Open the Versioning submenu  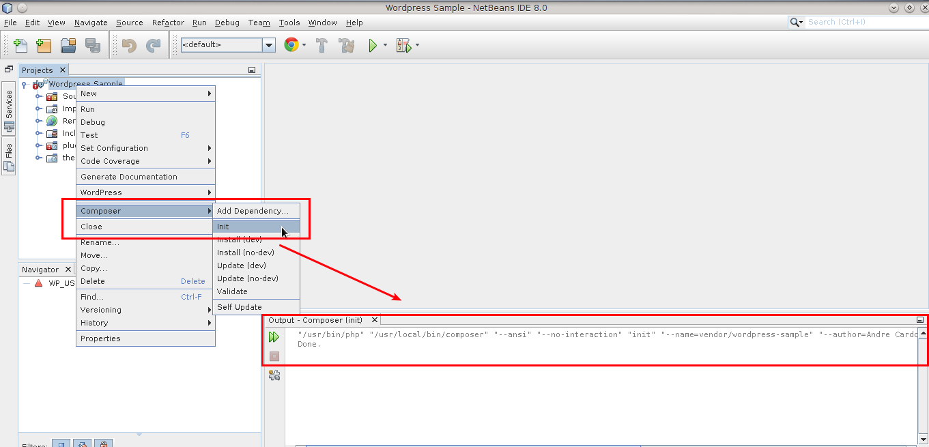(x=145, y=310)
